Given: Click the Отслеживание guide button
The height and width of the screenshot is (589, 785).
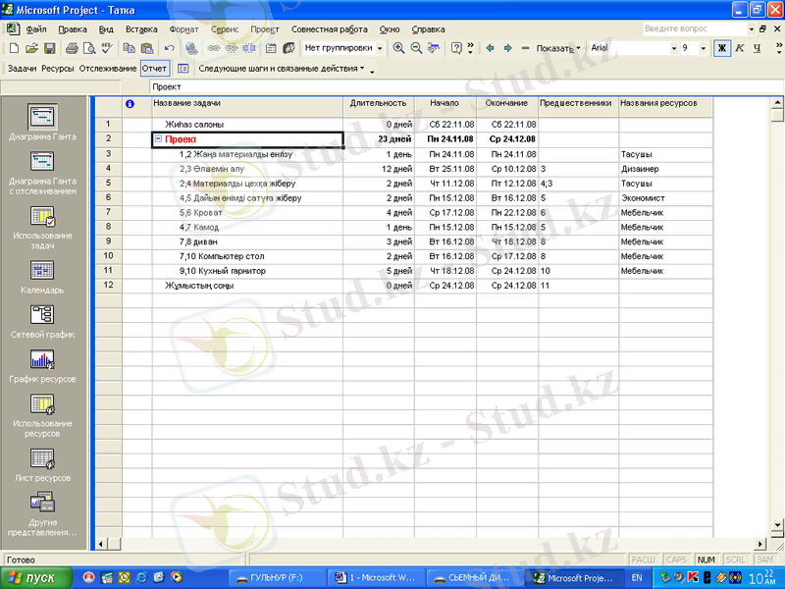Looking at the screenshot, I should pyautogui.click(x=108, y=69).
